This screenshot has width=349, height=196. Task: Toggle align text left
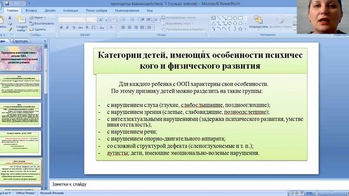(x=123, y=28)
